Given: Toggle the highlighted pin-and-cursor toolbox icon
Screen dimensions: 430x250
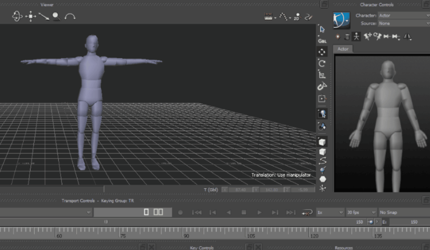Looking at the screenshot, I should (322, 114).
